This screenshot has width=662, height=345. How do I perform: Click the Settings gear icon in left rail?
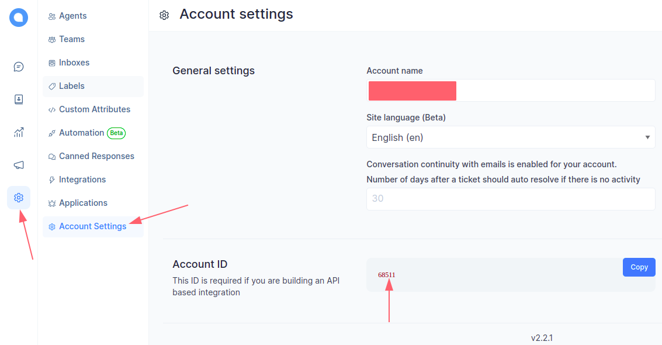[x=19, y=198]
